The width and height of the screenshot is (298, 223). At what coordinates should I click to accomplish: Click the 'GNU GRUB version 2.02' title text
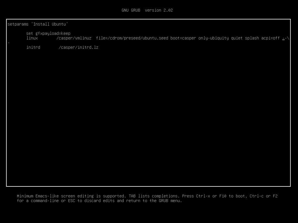pos(147,10)
